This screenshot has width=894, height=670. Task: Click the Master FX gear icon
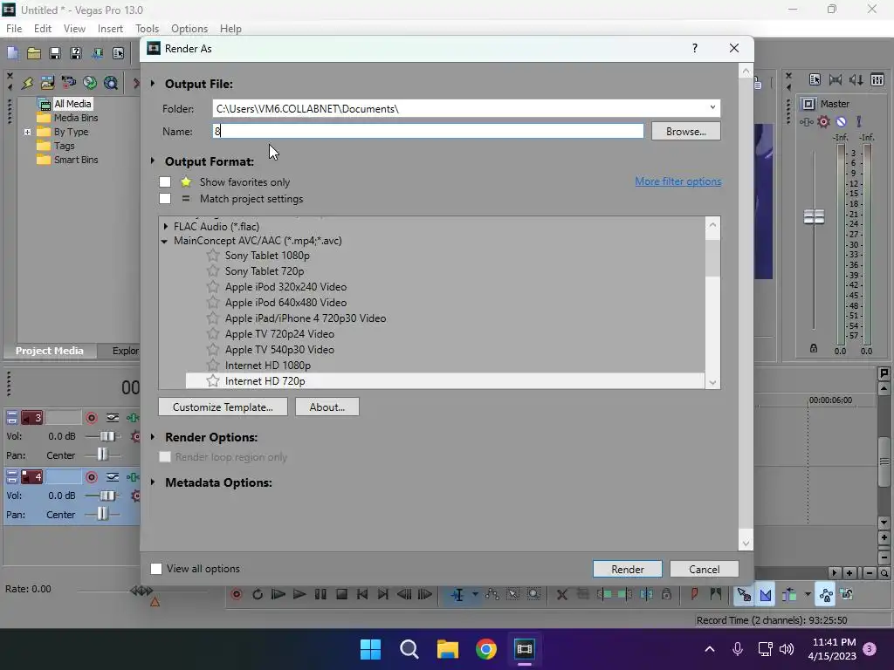(x=824, y=121)
